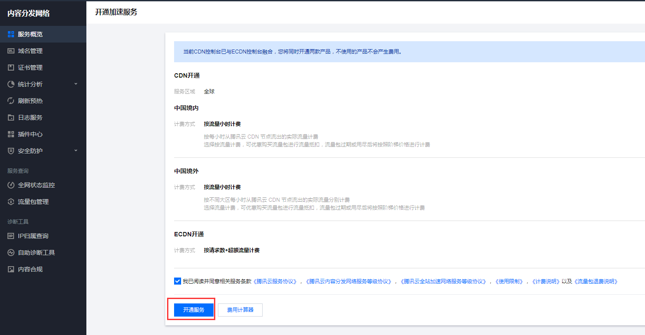Viewport: 645px width, 335px height.
Task: Click the 内容分发网络 sidebar title
Action: click(29, 14)
